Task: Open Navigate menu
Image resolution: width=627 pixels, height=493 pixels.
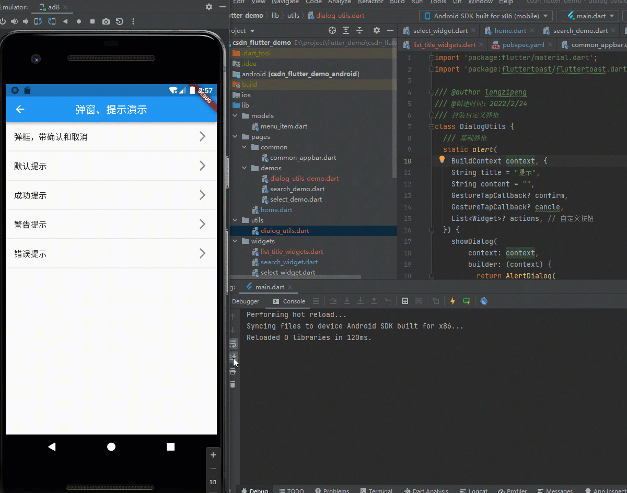Action: click(x=285, y=3)
